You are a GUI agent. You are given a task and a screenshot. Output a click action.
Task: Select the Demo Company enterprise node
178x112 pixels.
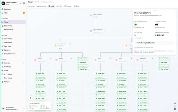click(96, 15)
